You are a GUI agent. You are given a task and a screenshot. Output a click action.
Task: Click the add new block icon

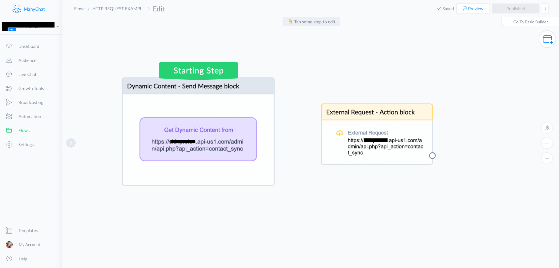[547, 39]
